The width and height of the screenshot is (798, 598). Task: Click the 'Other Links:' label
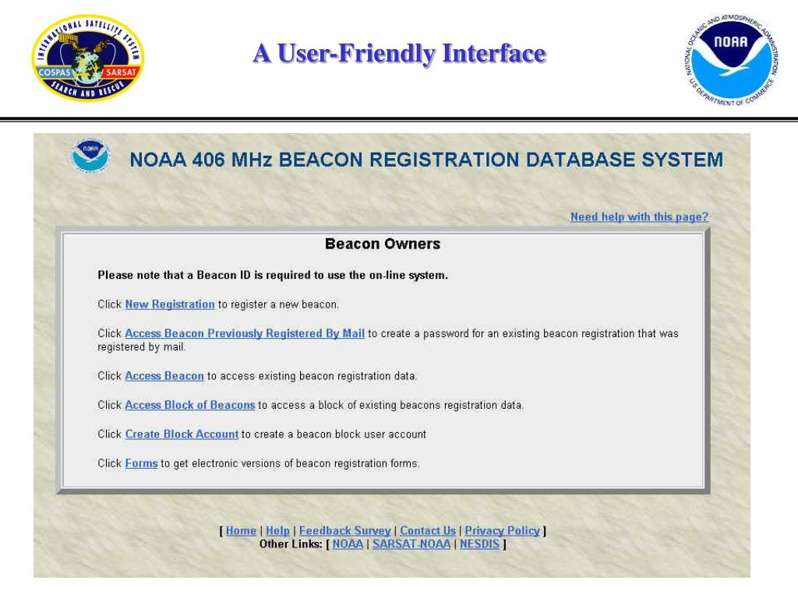(291, 543)
